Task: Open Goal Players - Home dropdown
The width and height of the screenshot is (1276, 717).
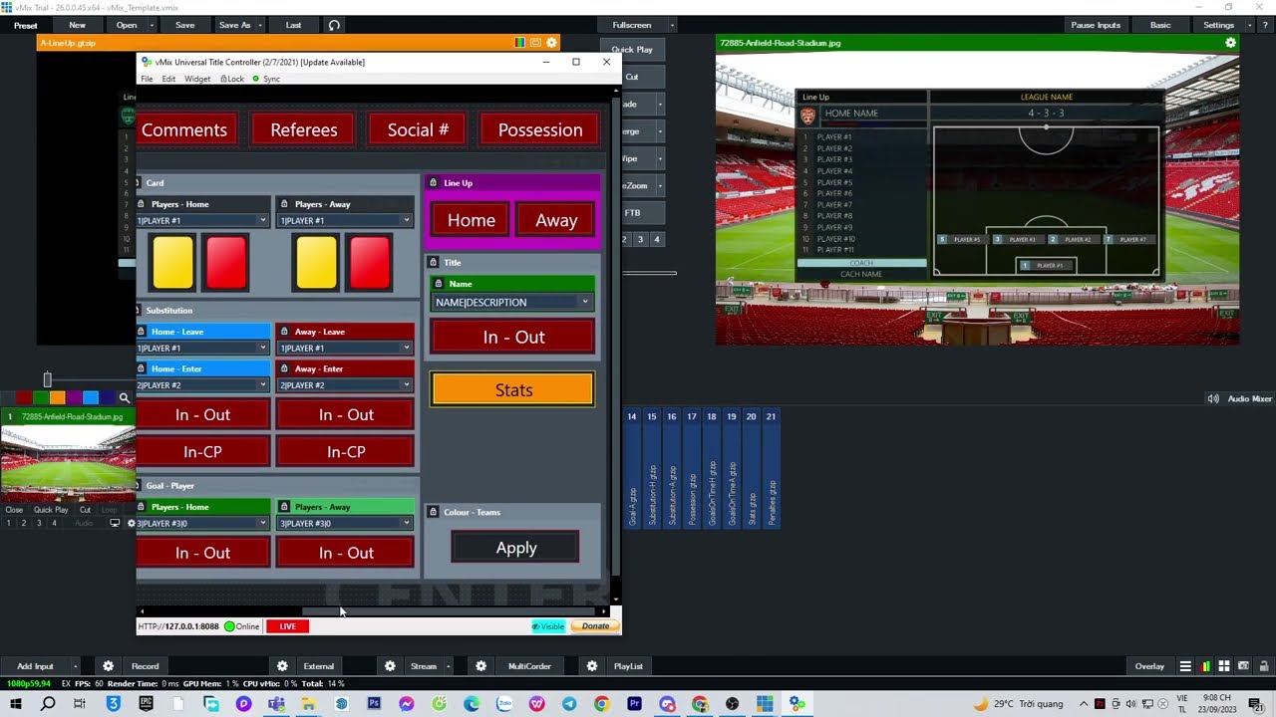Action: click(203, 523)
